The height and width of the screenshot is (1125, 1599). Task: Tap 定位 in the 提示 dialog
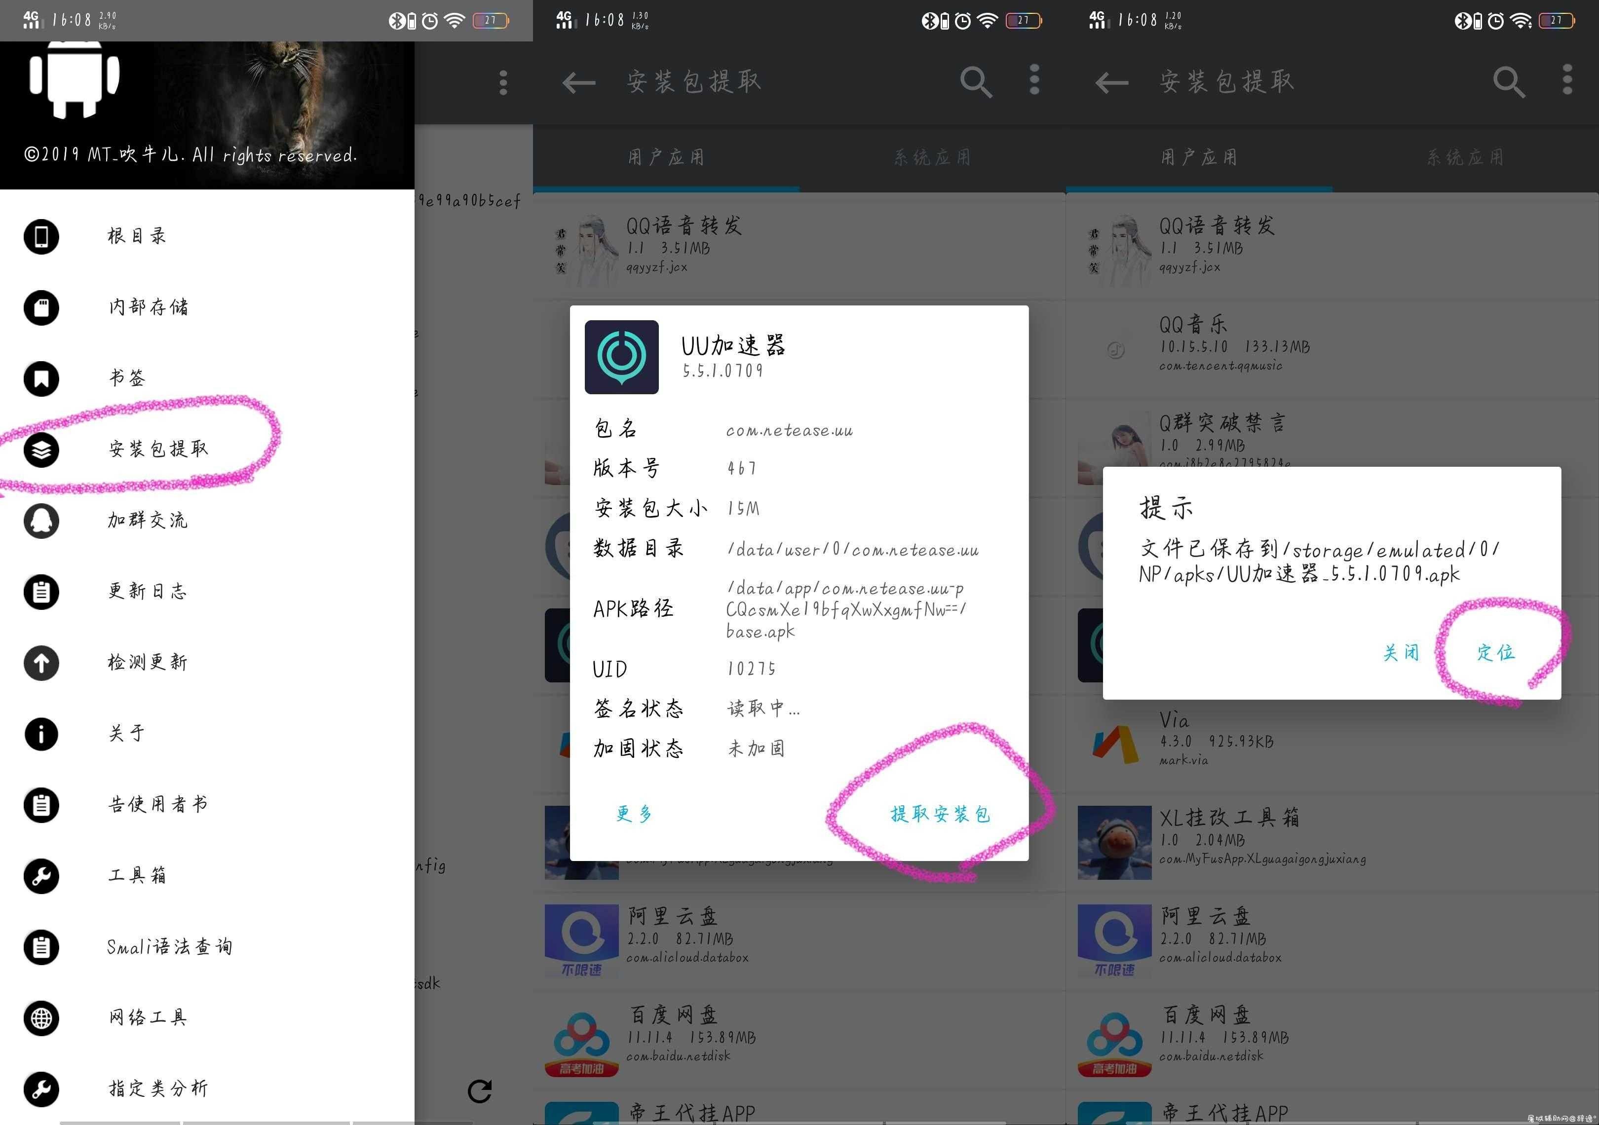coord(1496,652)
